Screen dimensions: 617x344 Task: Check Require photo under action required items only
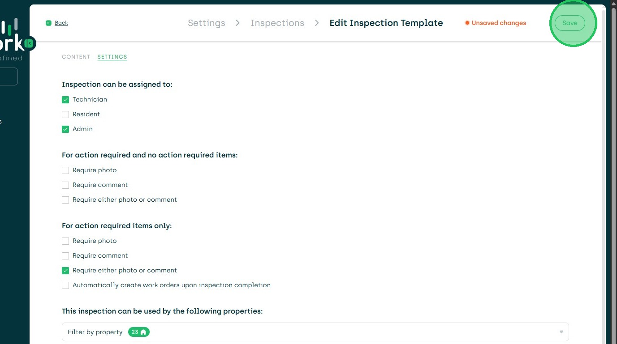pos(65,241)
